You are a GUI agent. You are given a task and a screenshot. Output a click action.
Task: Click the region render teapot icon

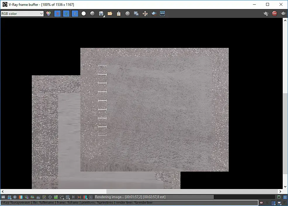coord(154,13)
